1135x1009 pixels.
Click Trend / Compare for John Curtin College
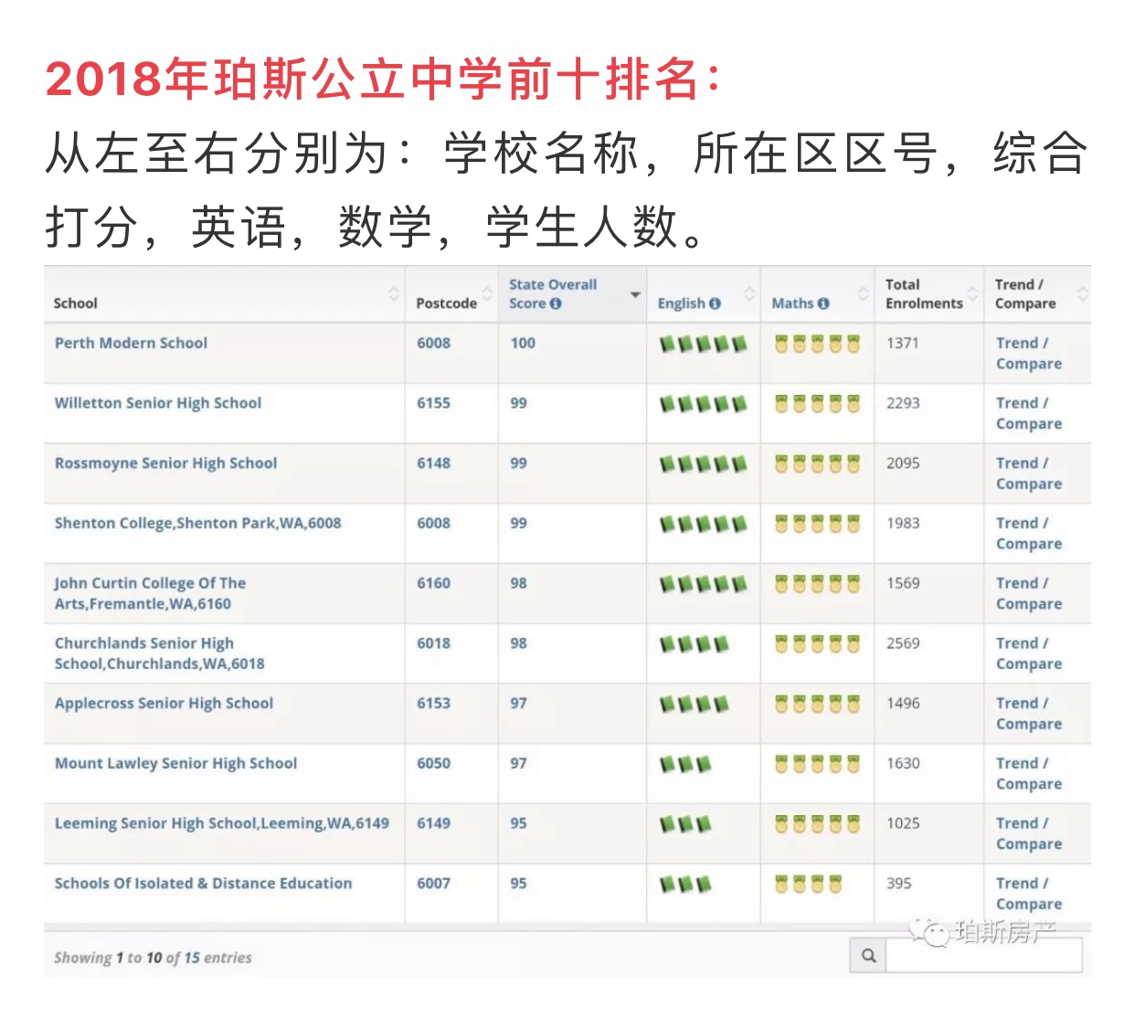pos(1029,593)
